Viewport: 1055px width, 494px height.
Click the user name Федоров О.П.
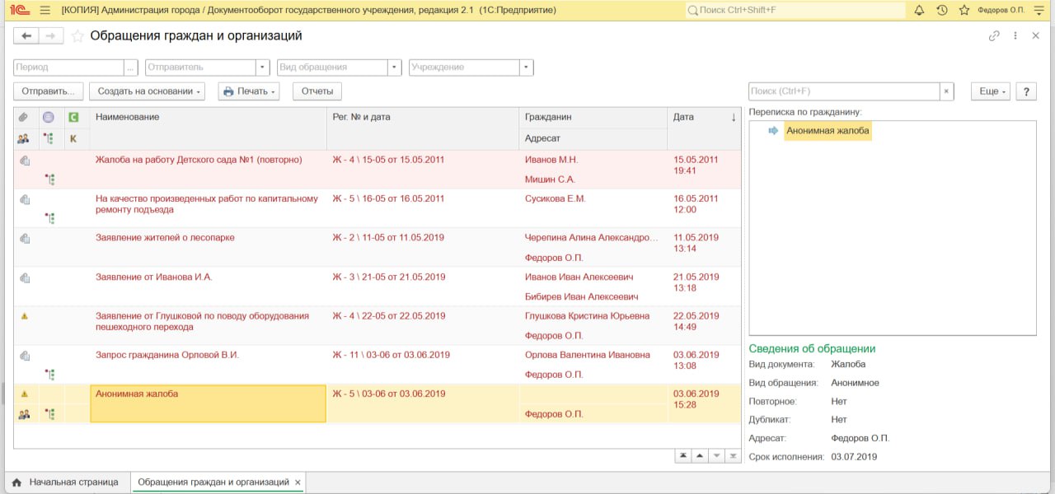point(1001,10)
